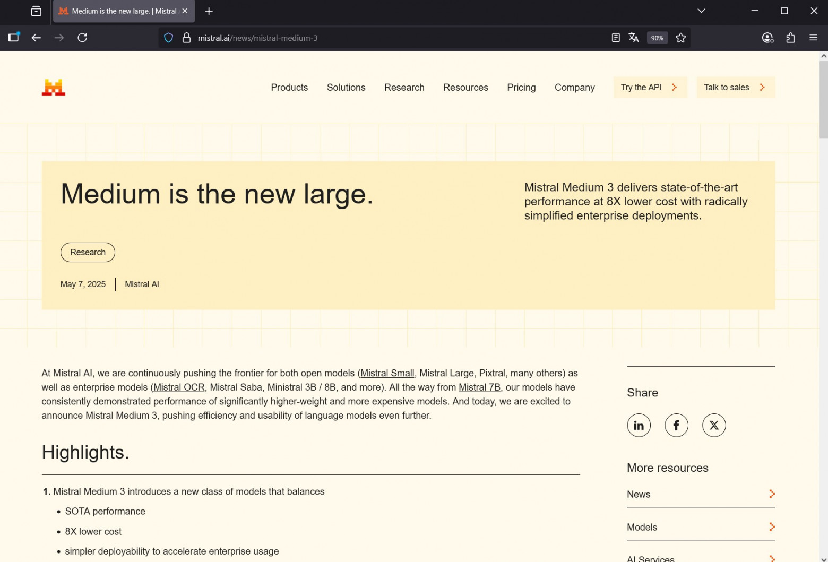Image resolution: width=828 pixels, height=562 pixels.
Task: Open the Solutions menu
Action: (346, 88)
